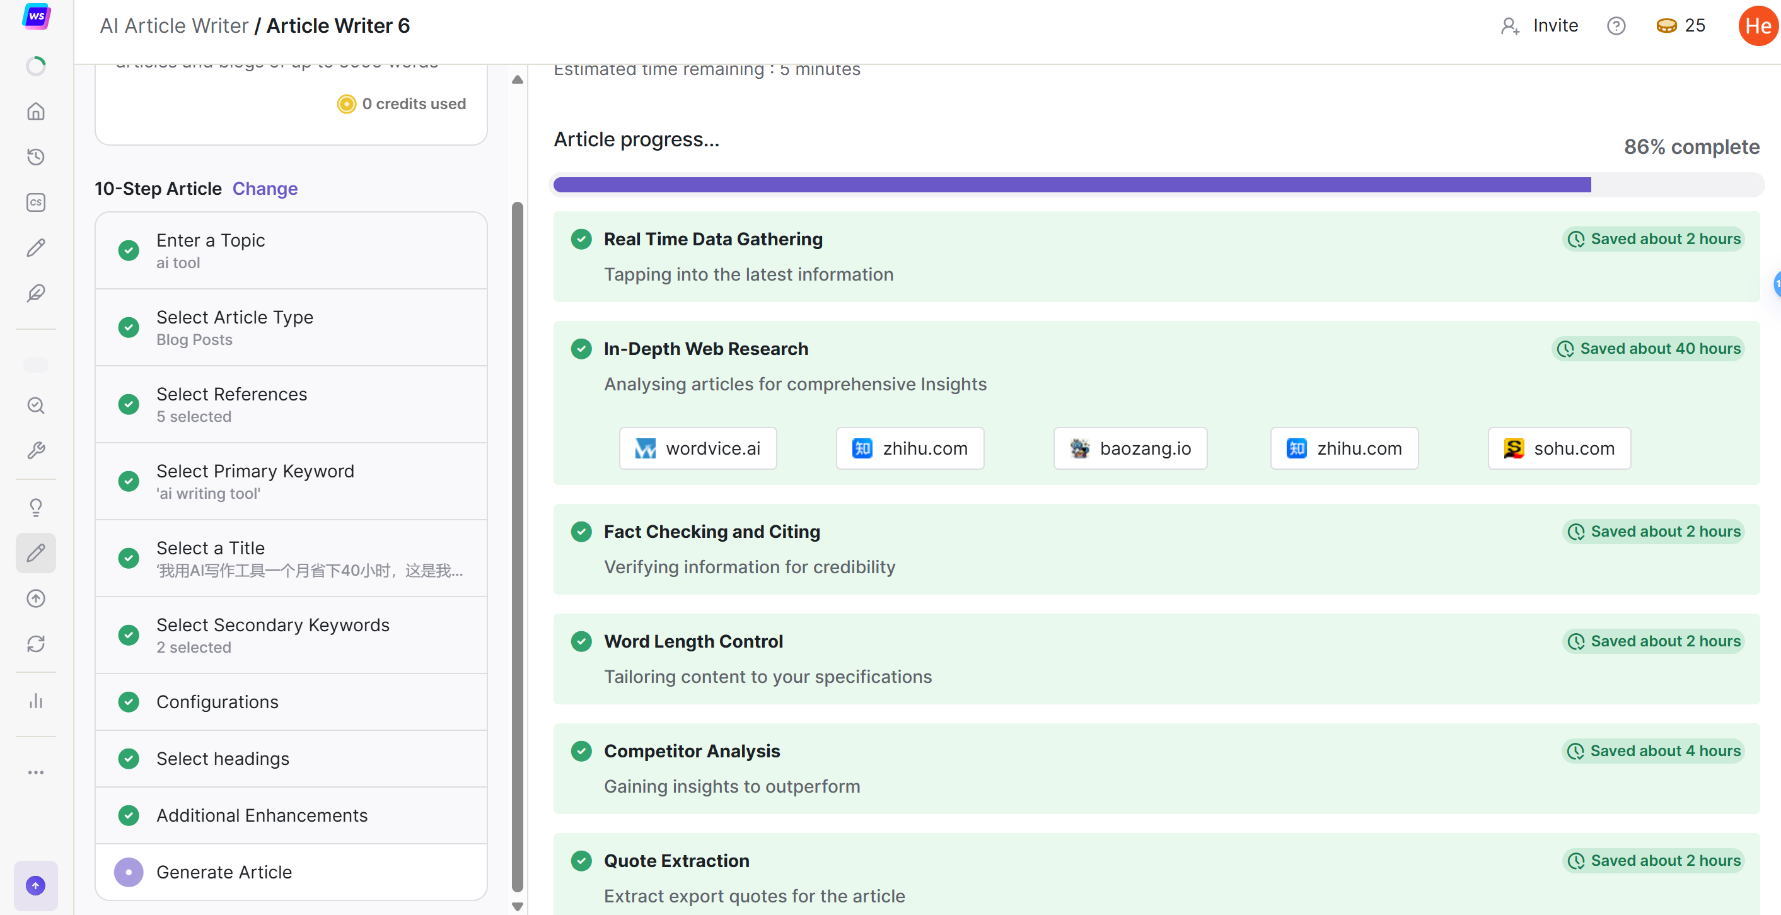This screenshot has height=915, width=1781.
Task: Click the Invite button
Action: click(1540, 26)
